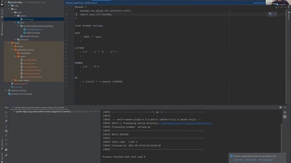Image resolution: width=291 pixels, height=163 pixels.
Task: Hide the Run tool window
Action: click(x=285, y=107)
